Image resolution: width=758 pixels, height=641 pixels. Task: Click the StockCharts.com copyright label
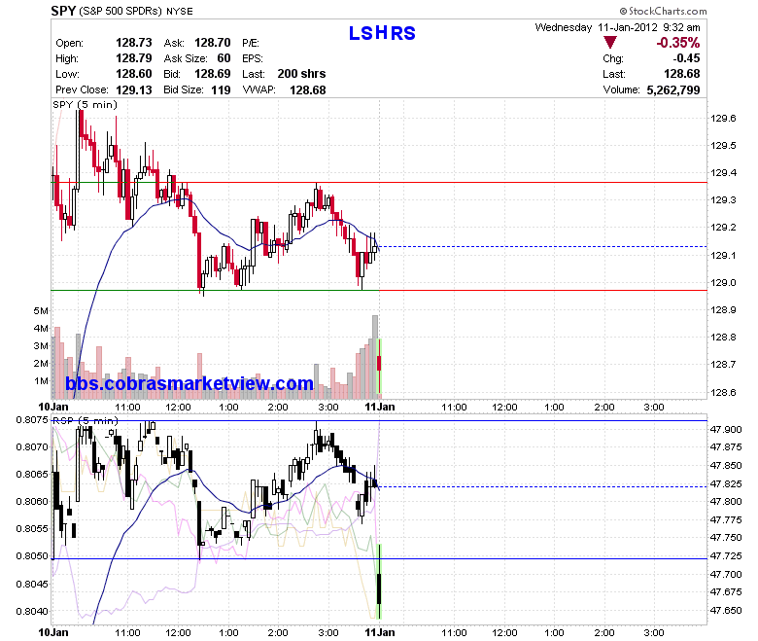(663, 11)
